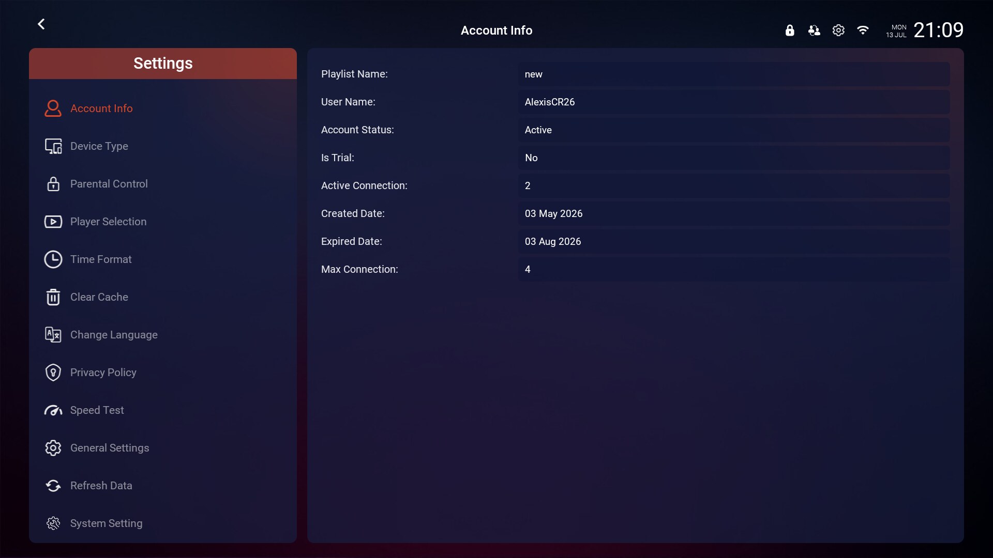Click the Is Trial label
993x558 pixels.
[338, 158]
